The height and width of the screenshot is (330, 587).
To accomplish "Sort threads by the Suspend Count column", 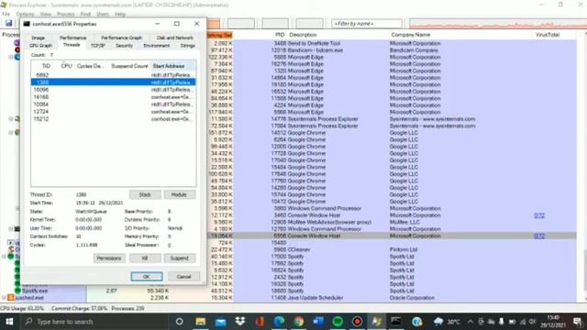I will pyautogui.click(x=129, y=66).
